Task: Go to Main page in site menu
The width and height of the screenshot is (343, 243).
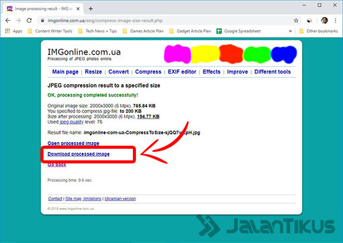Action: 65,72
